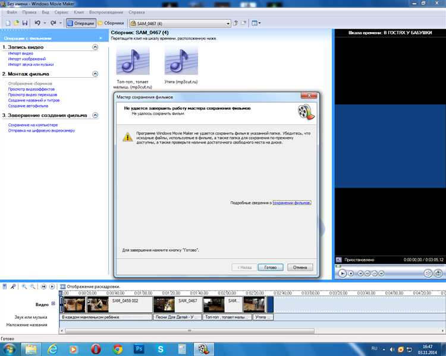Image resolution: width=446 pixels, height=356 pixels.
Task: Close the Мастер сохранения фильмов dialog
Action: (309, 96)
